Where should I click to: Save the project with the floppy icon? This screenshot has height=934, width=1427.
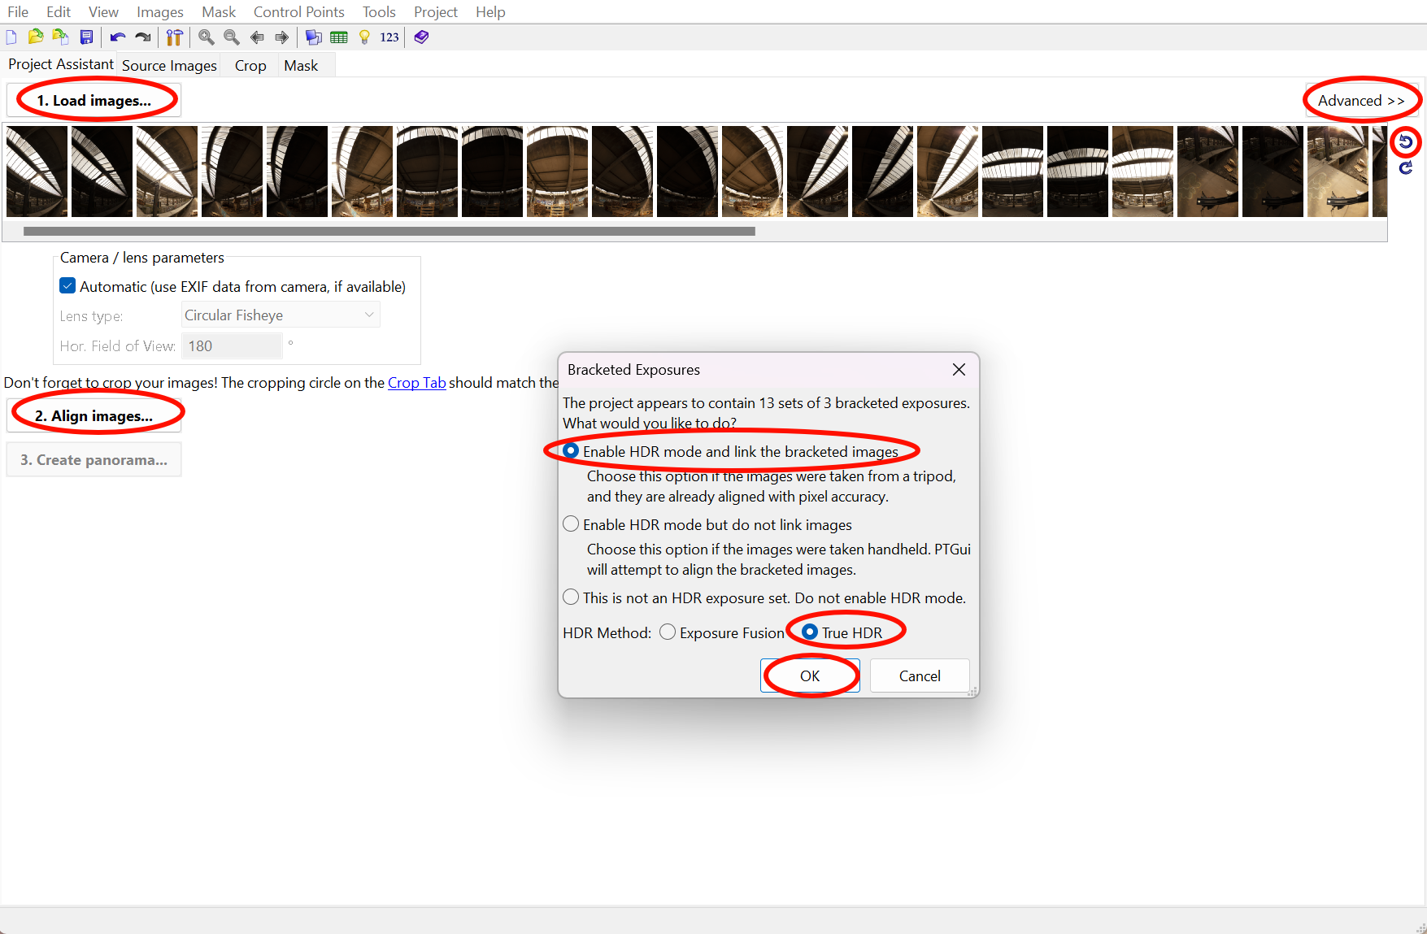(x=86, y=37)
